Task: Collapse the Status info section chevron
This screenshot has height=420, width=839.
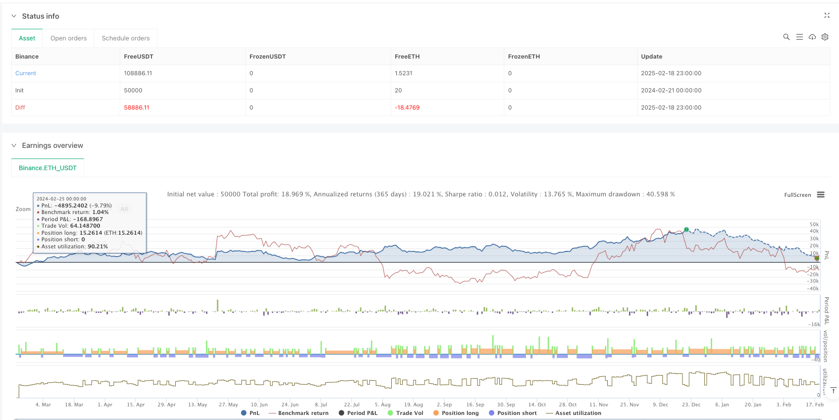Action: (x=14, y=16)
